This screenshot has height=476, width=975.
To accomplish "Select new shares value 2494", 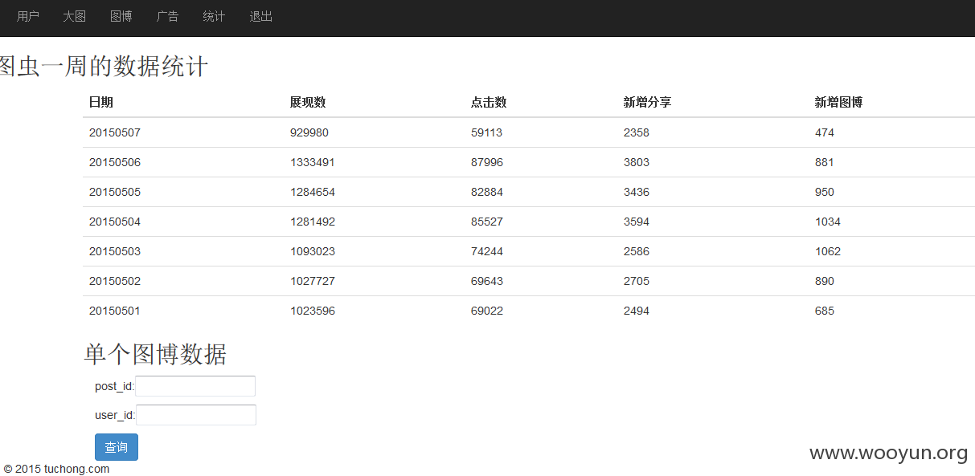I will click(x=637, y=311).
